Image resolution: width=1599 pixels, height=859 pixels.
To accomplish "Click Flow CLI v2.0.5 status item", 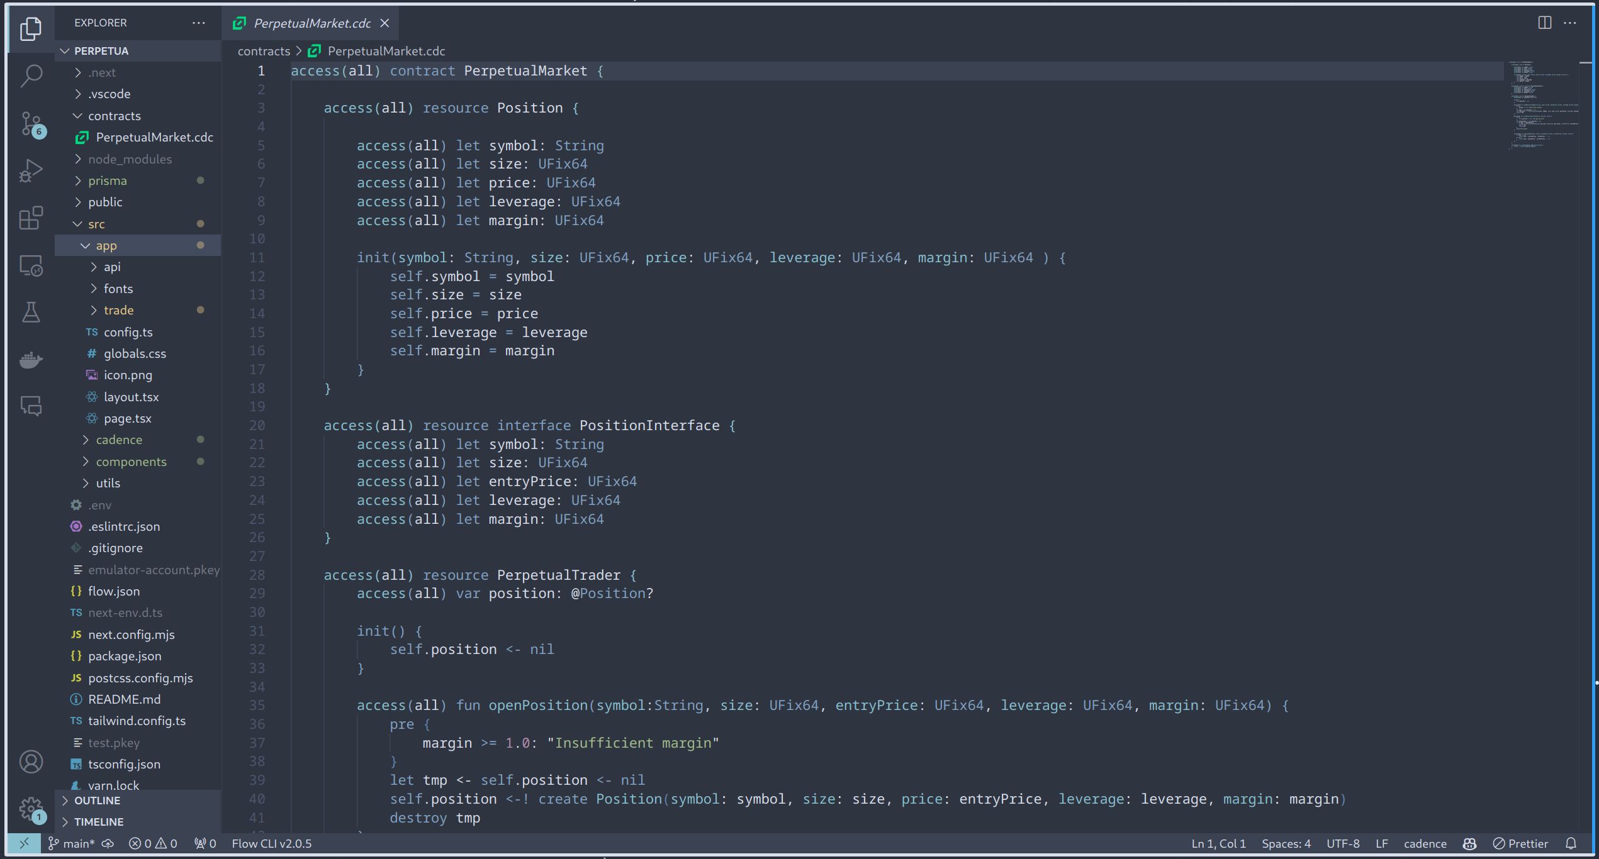I will (x=272, y=843).
